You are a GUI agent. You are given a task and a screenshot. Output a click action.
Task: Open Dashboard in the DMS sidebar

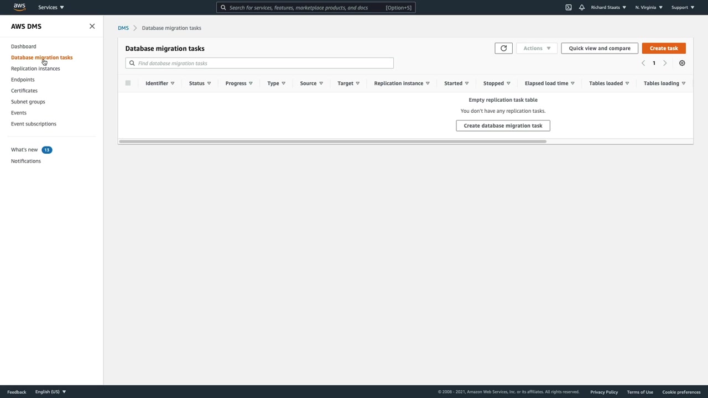coord(23,46)
